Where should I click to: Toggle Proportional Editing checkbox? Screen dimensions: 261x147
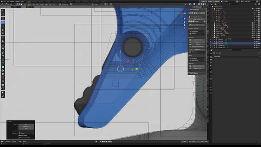(x=19, y=138)
